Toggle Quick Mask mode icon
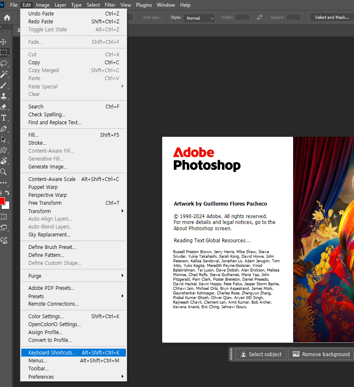The width and height of the screenshot is (354, 387). coord(3,217)
